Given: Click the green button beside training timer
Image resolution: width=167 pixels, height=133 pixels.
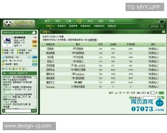Looking at the screenshot, I should click(x=35, y=61).
